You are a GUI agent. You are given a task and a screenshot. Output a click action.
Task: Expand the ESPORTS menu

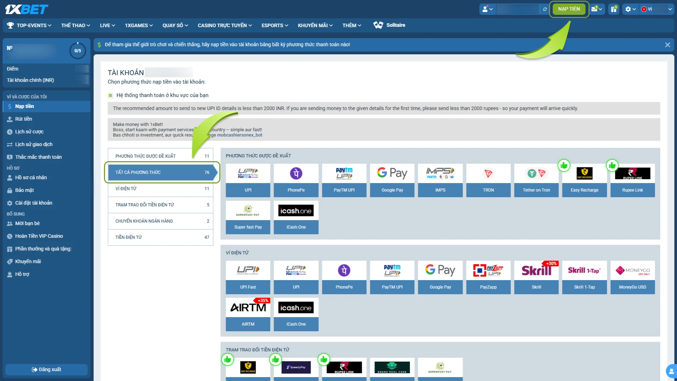coord(275,25)
